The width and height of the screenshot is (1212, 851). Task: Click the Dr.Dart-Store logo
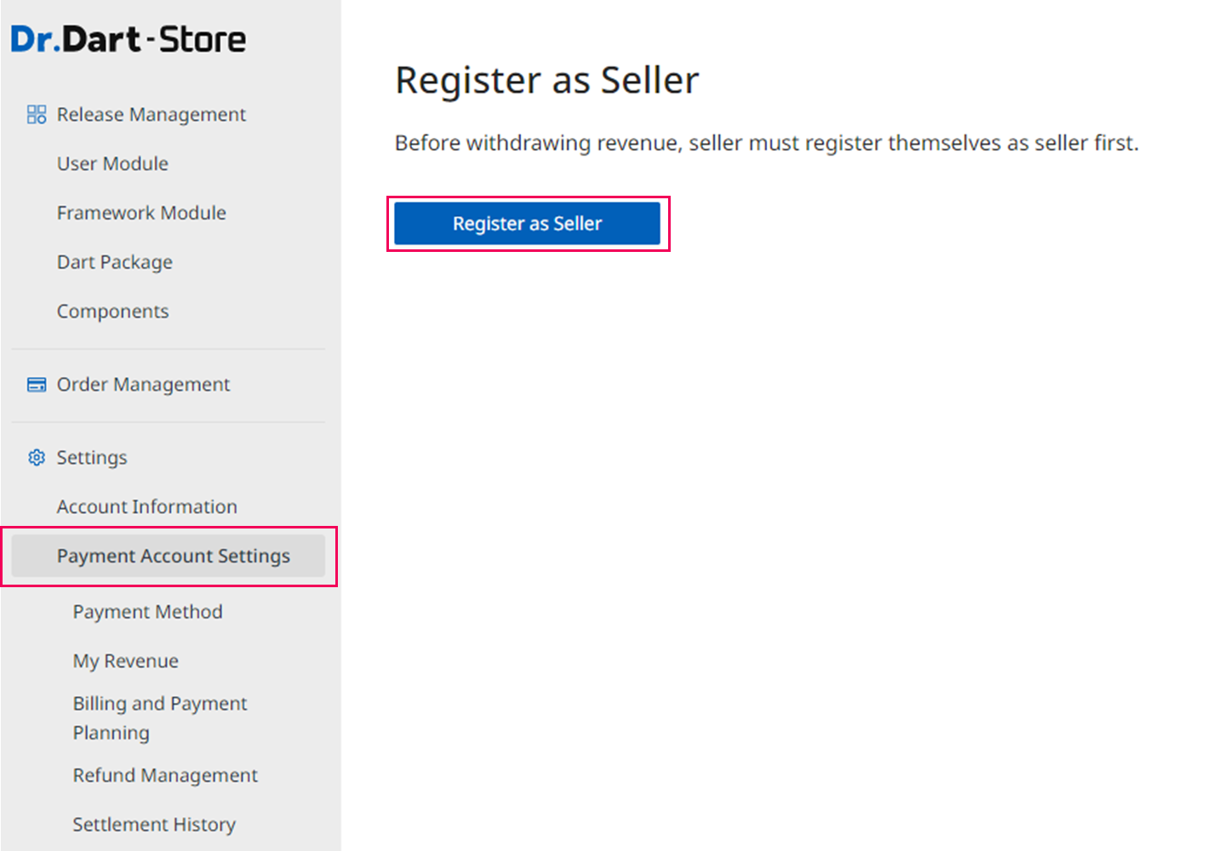point(129,39)
